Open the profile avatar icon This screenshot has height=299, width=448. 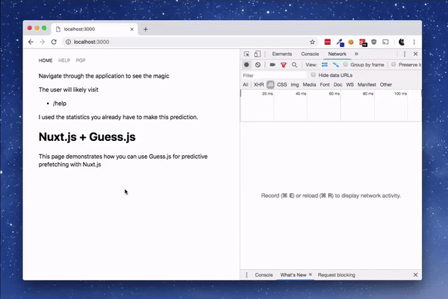(402, 42)
